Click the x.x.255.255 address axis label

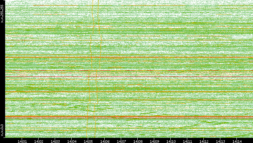click(2, 14)
